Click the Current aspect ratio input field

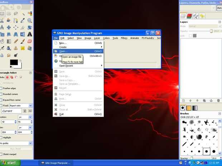click(12, 111)
